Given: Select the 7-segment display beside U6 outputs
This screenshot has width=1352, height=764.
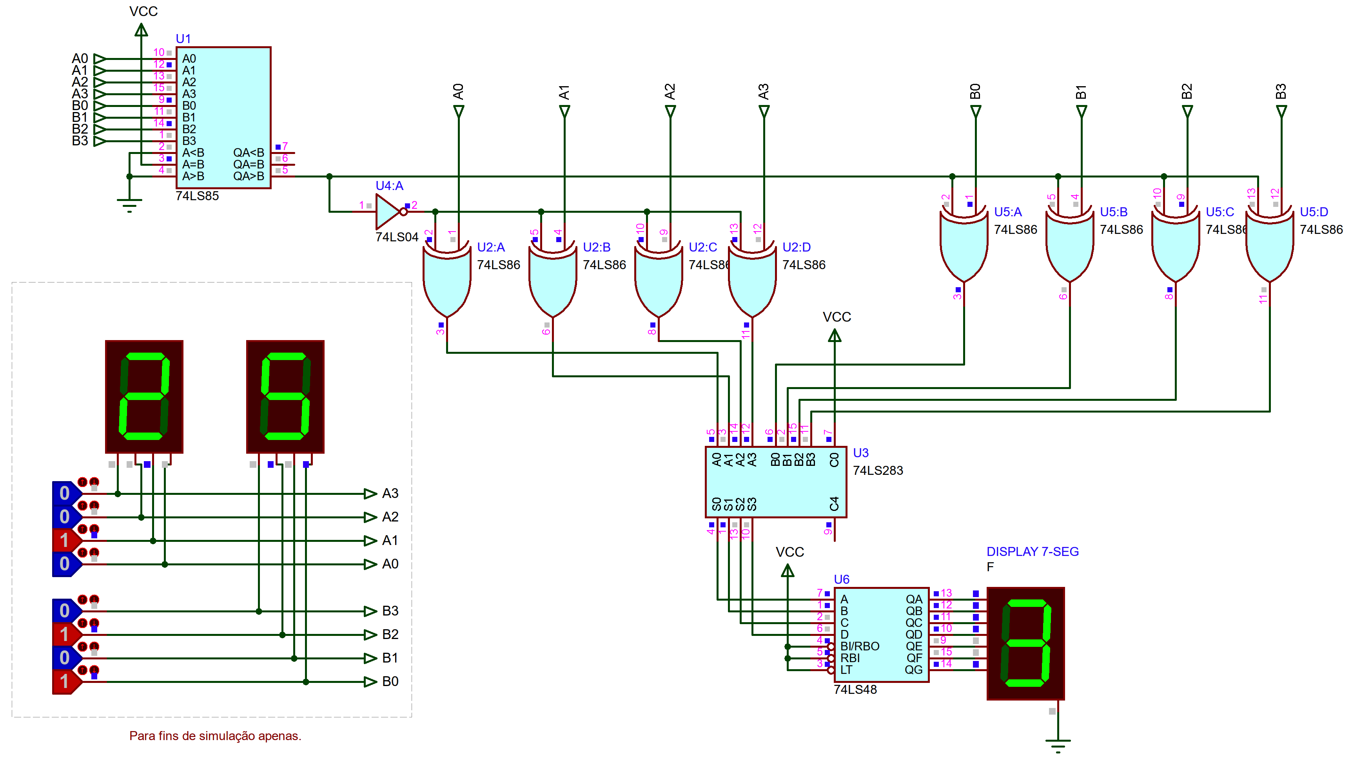Looking at the screenshot, I should pos(1025,643).
